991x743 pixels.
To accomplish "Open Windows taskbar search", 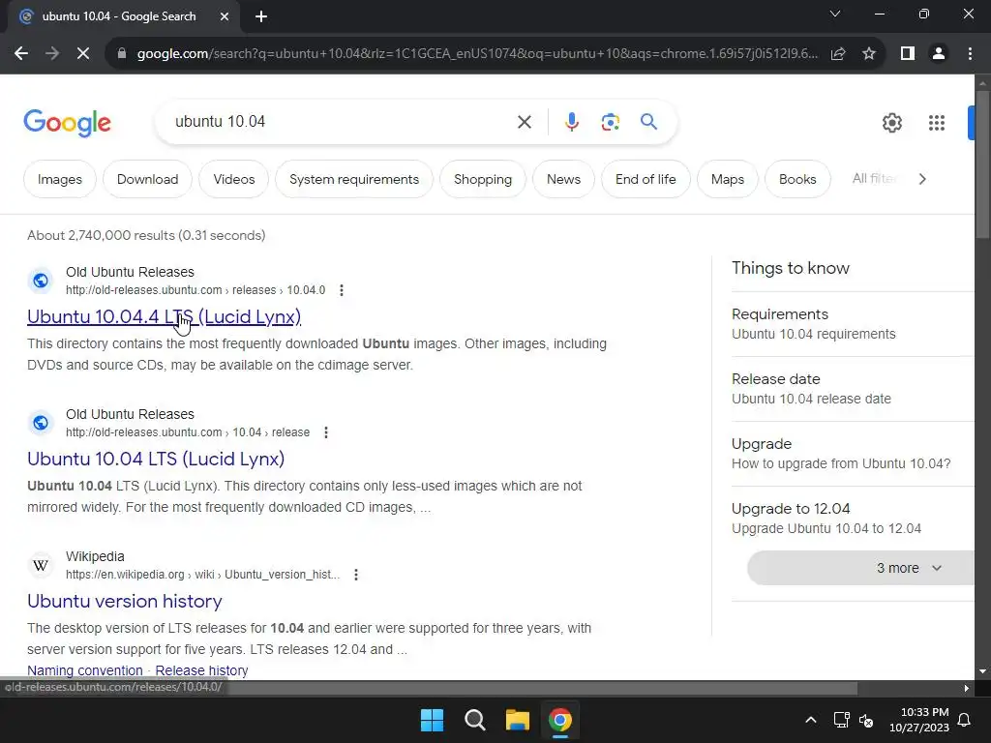I will pos(474,720).
